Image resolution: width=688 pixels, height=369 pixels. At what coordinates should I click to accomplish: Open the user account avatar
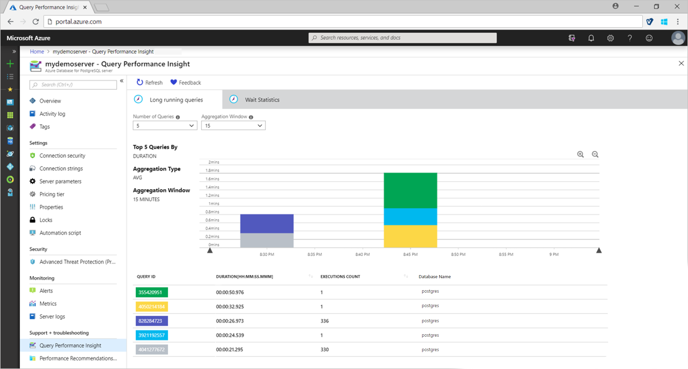(678, 38)
